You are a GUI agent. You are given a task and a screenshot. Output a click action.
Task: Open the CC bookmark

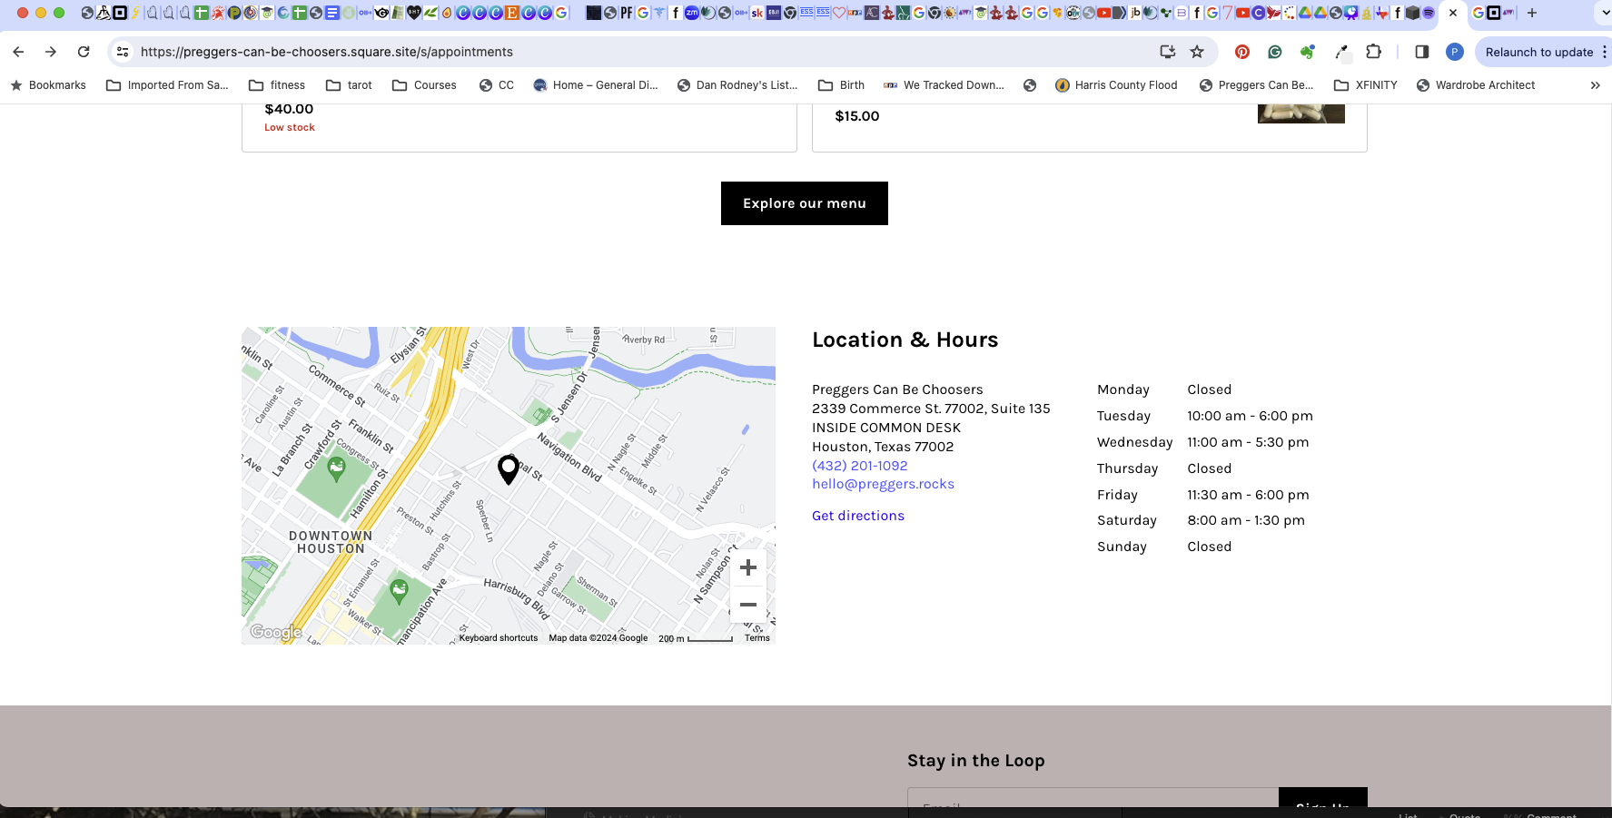pyautogui.click(x=497, y=85)
